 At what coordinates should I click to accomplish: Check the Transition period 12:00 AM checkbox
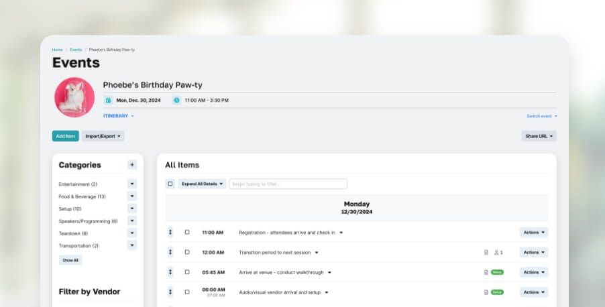coord(187,252)
